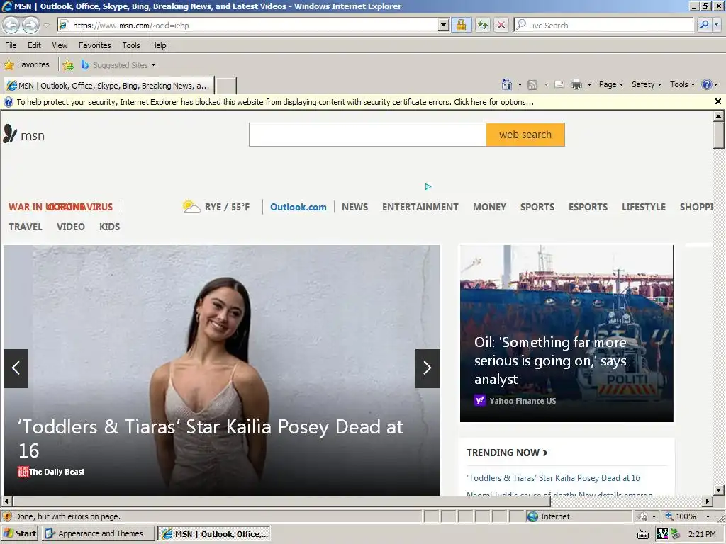
Task: Open the Tools menu in menu bar
Action: click(x=131, y=45)
